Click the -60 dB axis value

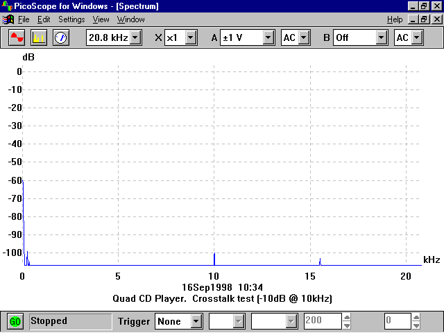click(15, 180)
